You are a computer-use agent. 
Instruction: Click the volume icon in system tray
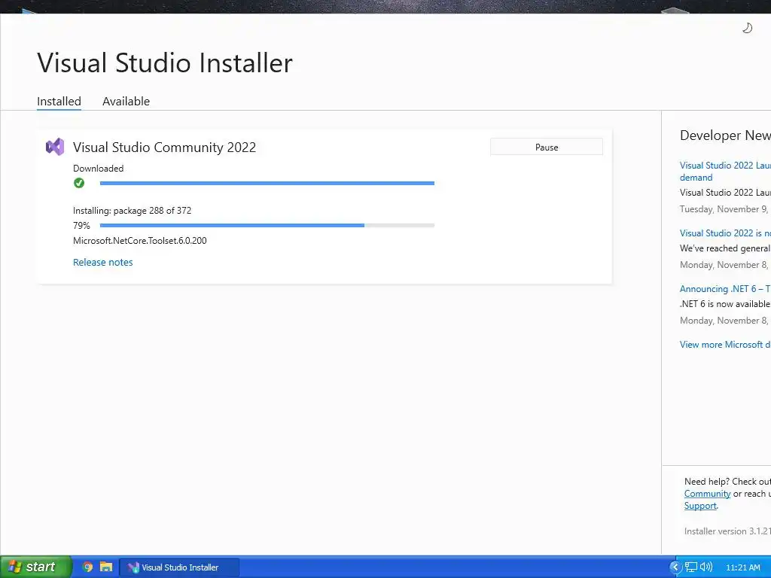[x=706, y=567]
